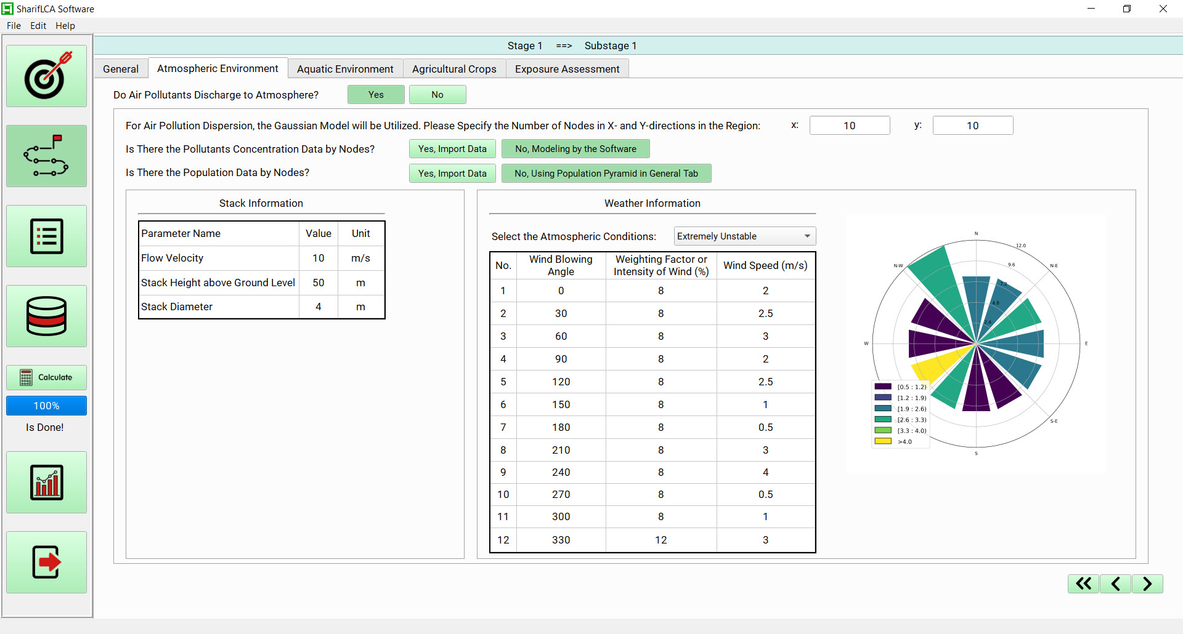Switch to the General tab

point(121,69)
